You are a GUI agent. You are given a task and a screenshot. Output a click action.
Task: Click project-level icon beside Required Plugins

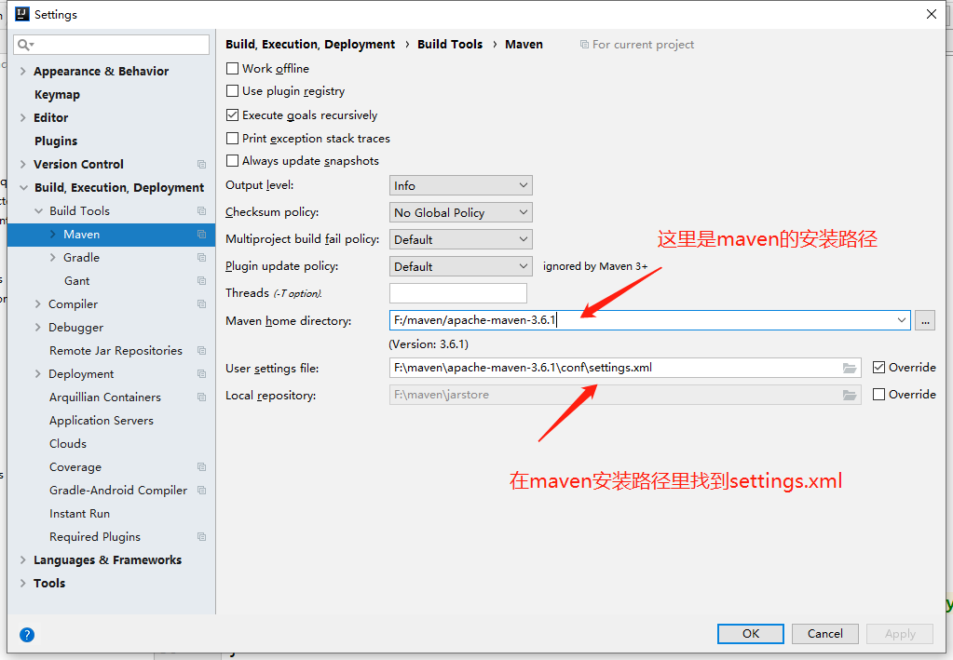pos(202,537)
